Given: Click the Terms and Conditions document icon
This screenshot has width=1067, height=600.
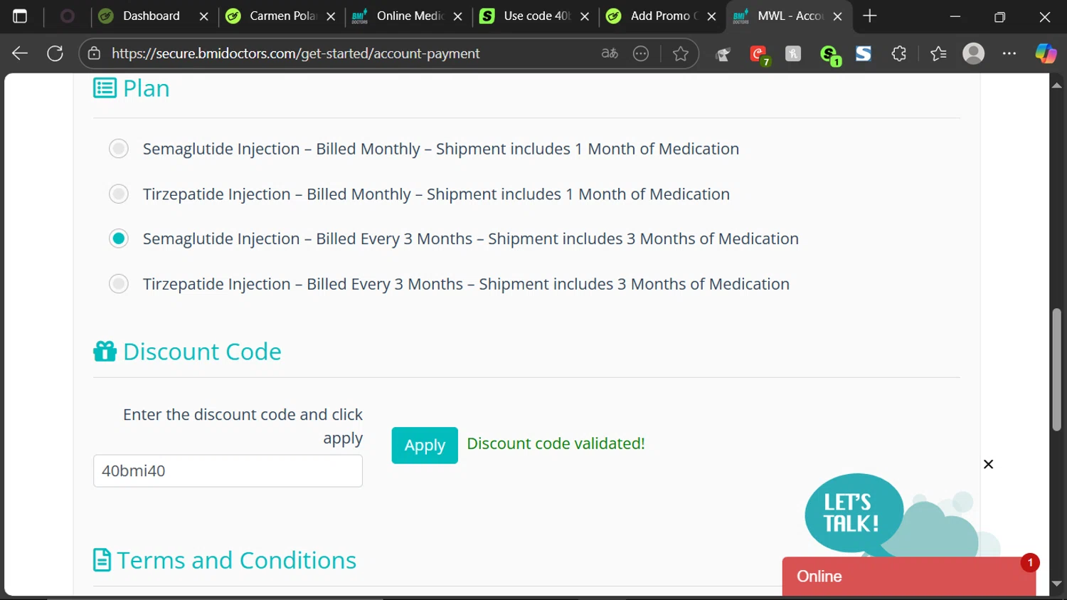Looking at the screenshot, I should click(x=102, y=560).
